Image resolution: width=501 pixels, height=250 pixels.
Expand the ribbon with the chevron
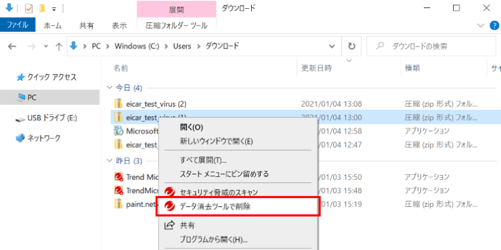pyautogui.click(x=481, y=26)
